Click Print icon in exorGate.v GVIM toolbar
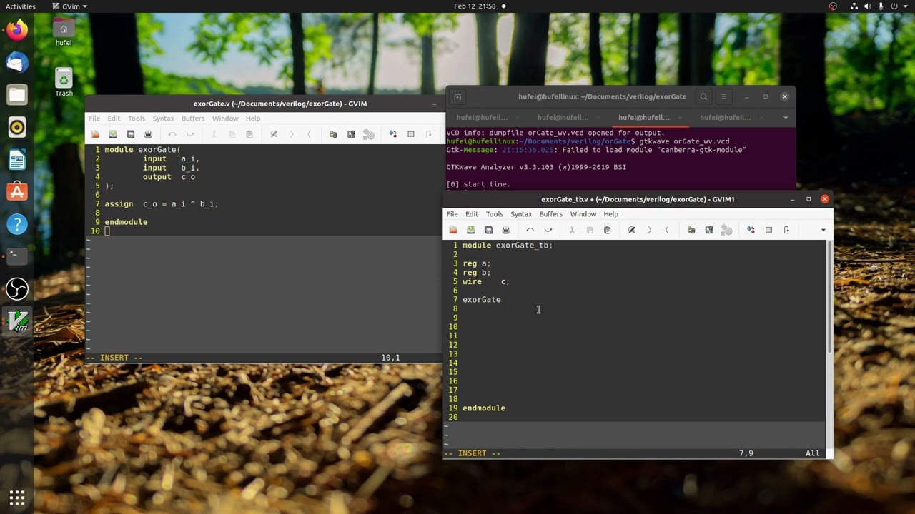Viewport: 915px width, 514px height. (148, 134)
